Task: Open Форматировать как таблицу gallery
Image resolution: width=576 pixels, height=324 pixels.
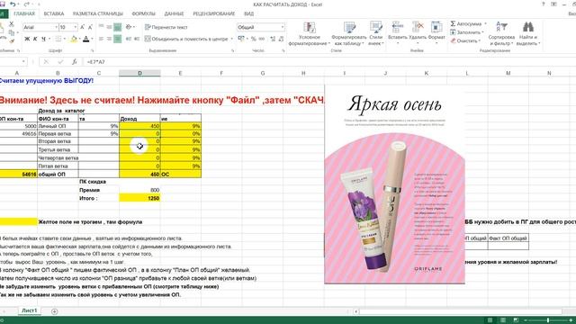Action: [349, 33]
